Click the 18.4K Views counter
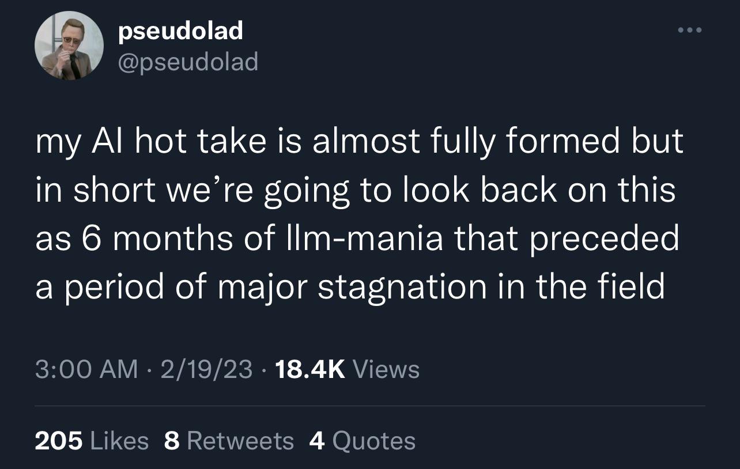740x469 pixels. (348, 369)
